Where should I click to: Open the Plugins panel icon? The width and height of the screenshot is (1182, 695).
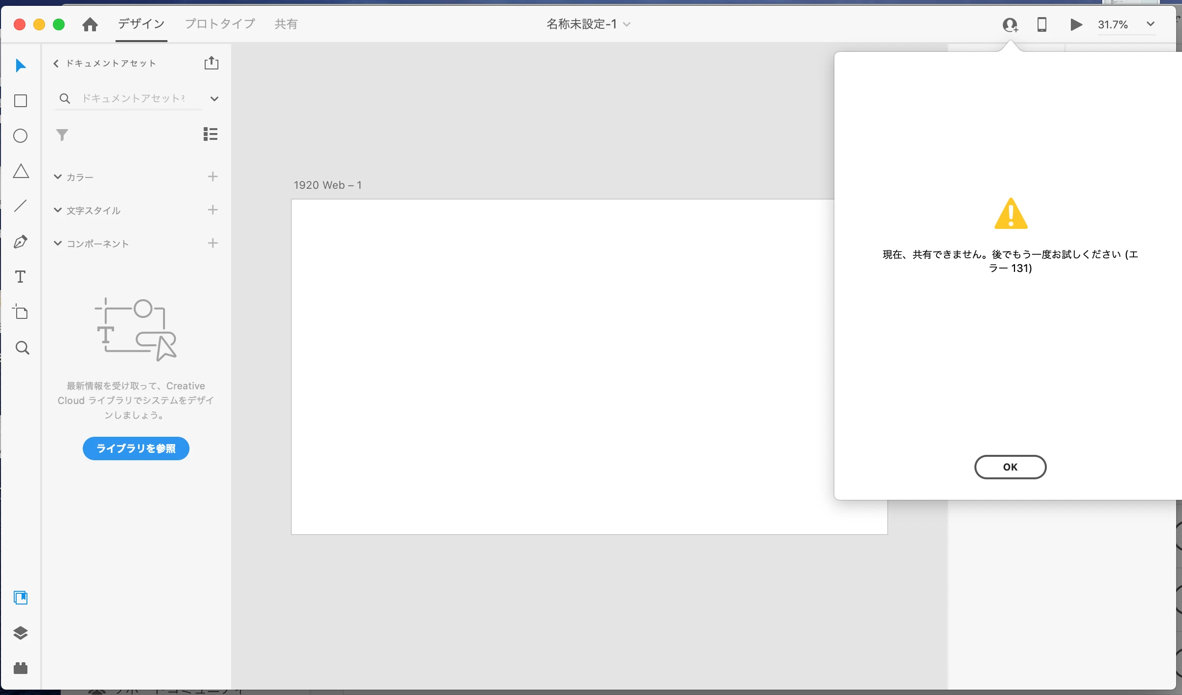21,668
